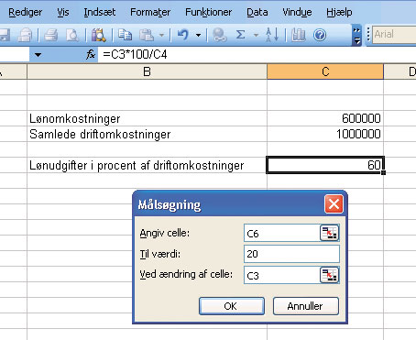
Task: Open the Funktioner menu
Action: click(208, 12)
